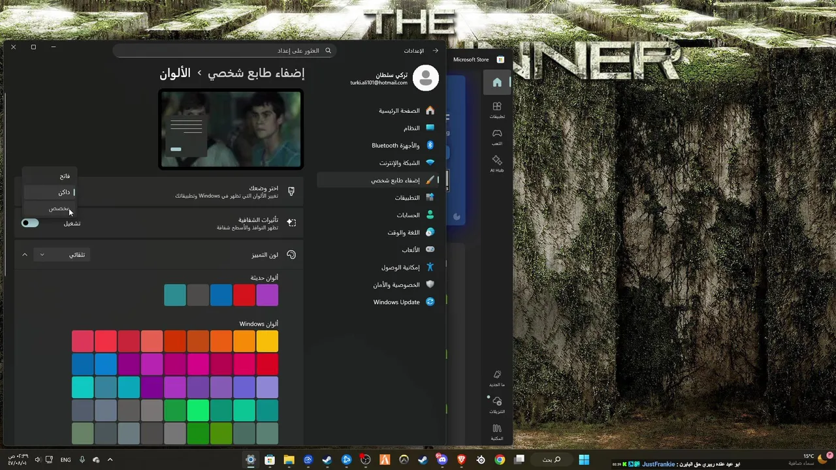Open Discord from taskbar
The width and height of the screenshot is (836, 470).
click(x=442, y=460)
